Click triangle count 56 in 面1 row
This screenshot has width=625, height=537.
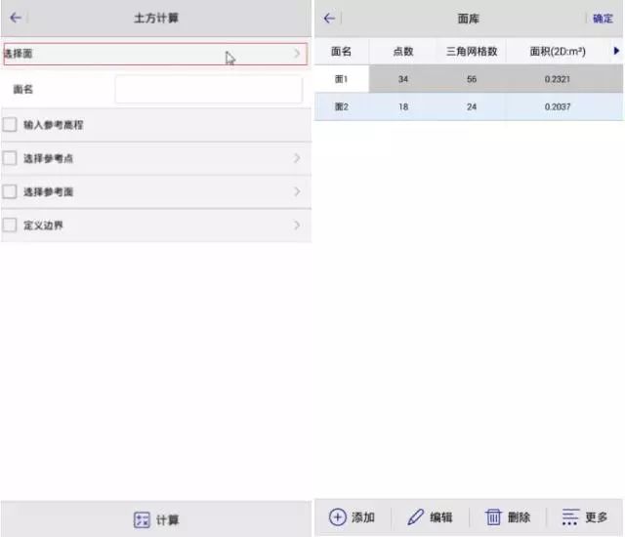pos(472,79)
